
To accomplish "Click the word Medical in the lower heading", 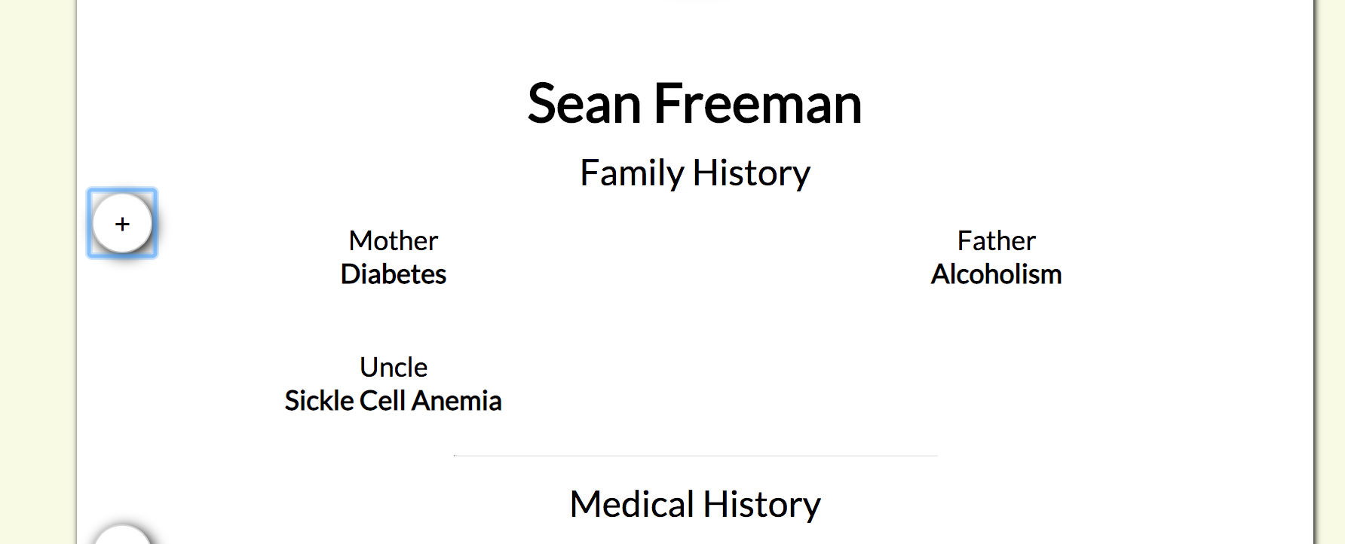I will (x=632, y=504).
